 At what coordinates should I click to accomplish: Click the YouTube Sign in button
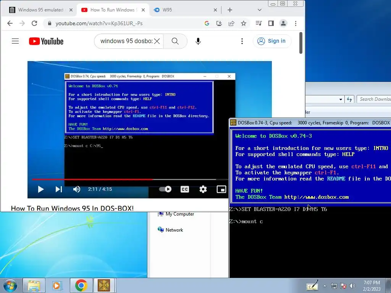272,41
